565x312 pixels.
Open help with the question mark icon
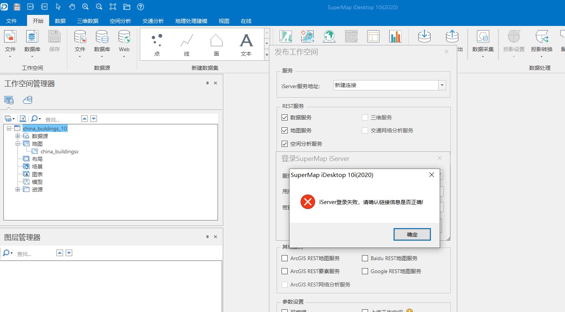point(140,7)
